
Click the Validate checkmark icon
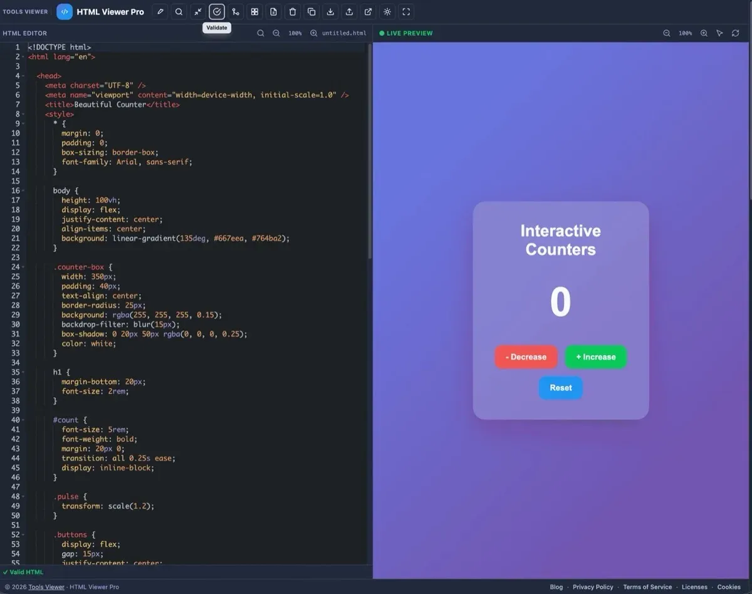217,11
